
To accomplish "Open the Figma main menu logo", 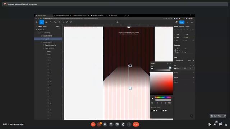I will tap(36, 22).
